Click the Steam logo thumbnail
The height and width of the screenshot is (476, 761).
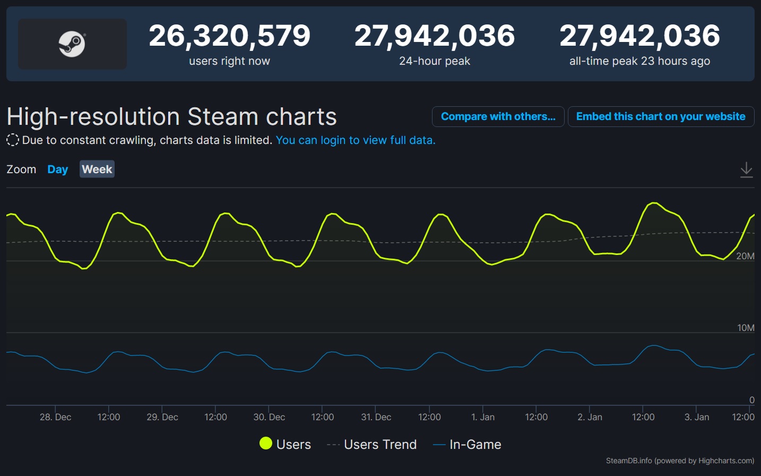(72, 44)
